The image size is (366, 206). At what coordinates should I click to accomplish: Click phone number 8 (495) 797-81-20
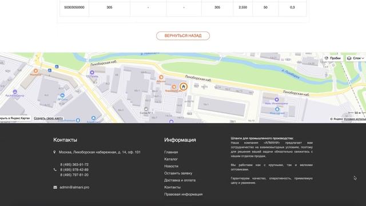point(74,175)
